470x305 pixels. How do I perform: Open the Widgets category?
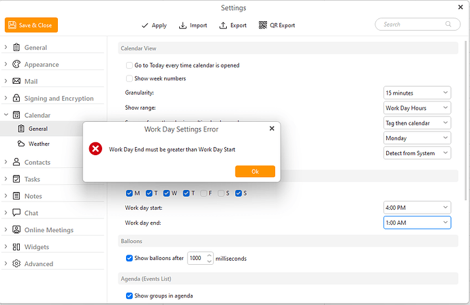tap(37, 247)
